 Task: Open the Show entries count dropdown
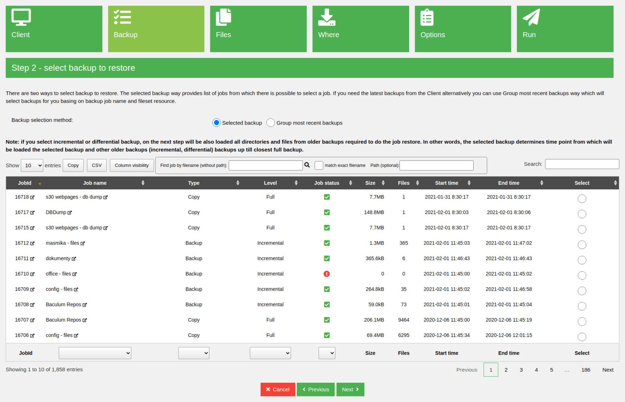pyautogui.click(x=32, y=165)
